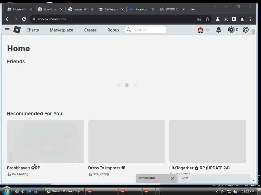Open the Roblox settings gear
261x195 pixels.
tap(245, 30)
